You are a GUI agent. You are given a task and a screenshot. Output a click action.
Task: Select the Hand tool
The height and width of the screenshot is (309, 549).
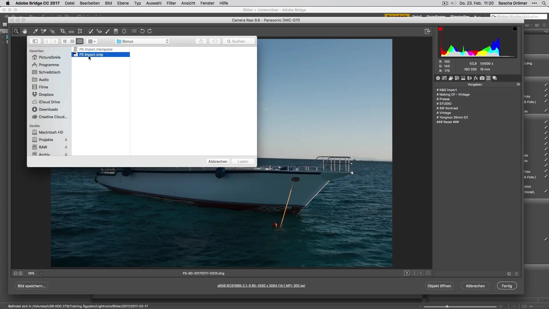point(25,31)
